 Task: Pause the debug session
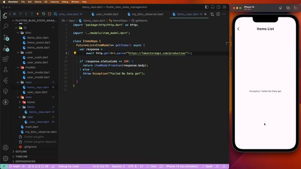tap(15, 14)
